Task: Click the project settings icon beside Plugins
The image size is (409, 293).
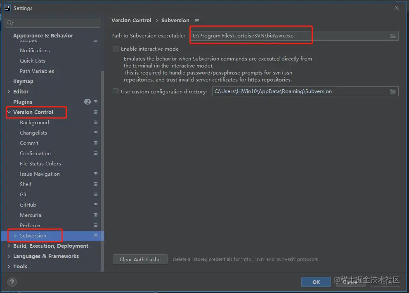Action: tap(95, 102)
